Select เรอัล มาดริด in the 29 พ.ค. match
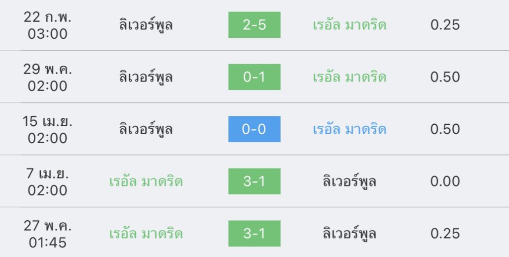The height and width of the screenshot is (257, 509). pyautogui.click(x=349, y=77)
